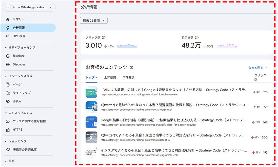Image resolution: width=278 pixels, height=167 pixels.
Task: Click help icon next to 表示回数
Action: [197, 38]
